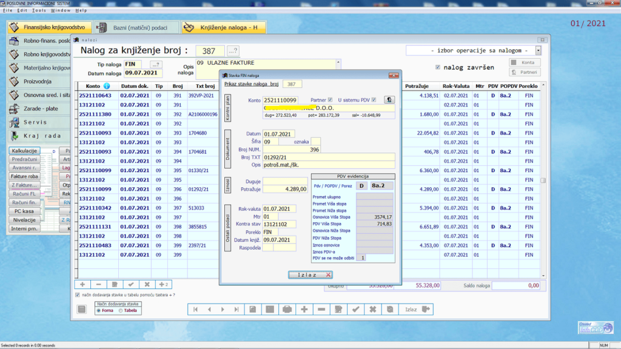Screen dimensions: 621x349
Task: Click the '+2' add button
Action: click(164, 285)
